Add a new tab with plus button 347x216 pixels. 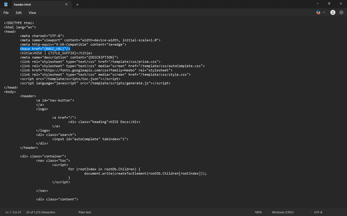click(x=77, y=5)
